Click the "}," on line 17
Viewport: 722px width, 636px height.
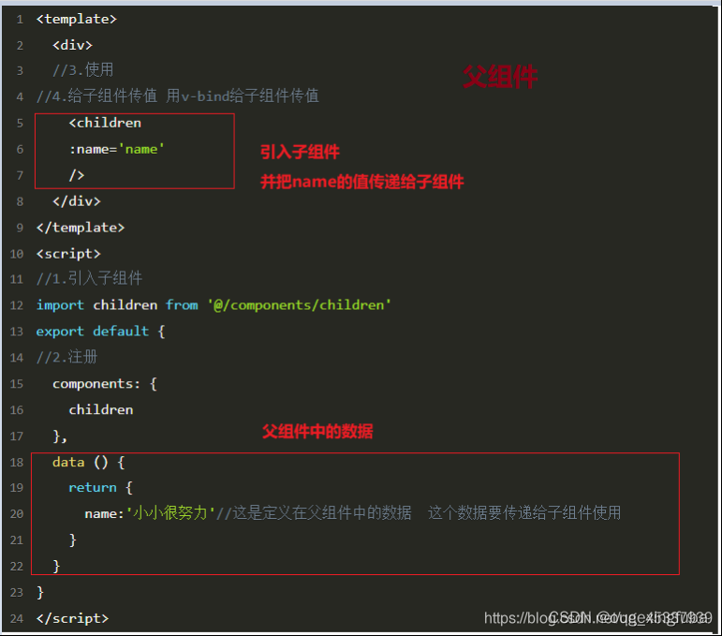(x=60, y=436)
